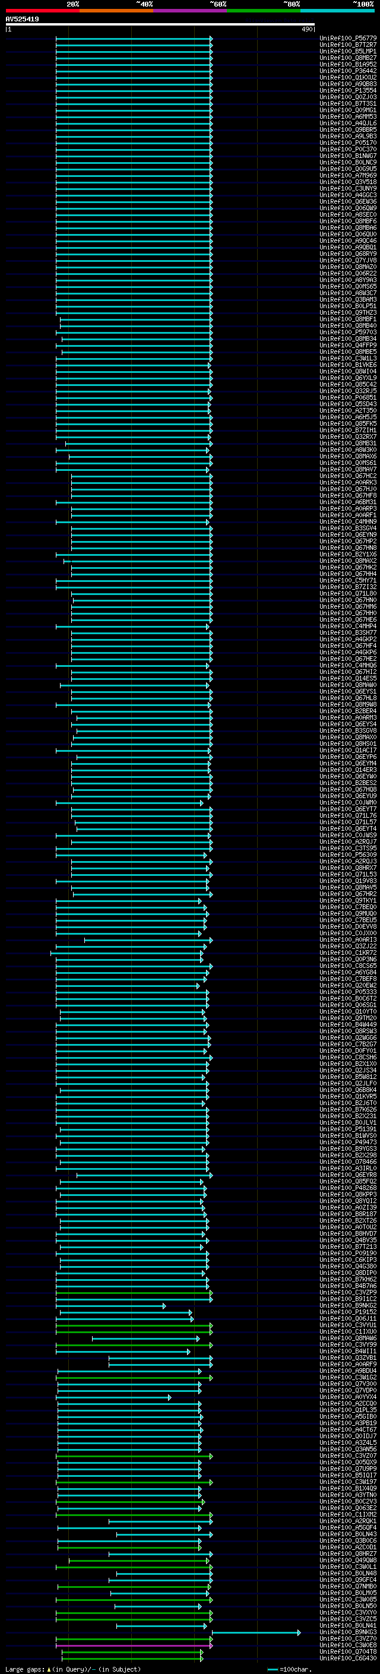Open hit UniRef100_C1KR72
This screenshot has width=380, height=1674.
coord(348,952)
